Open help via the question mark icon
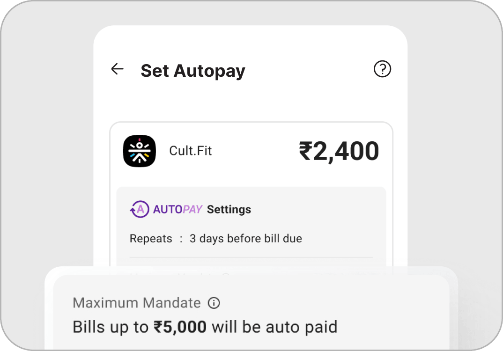 (382, 69)
